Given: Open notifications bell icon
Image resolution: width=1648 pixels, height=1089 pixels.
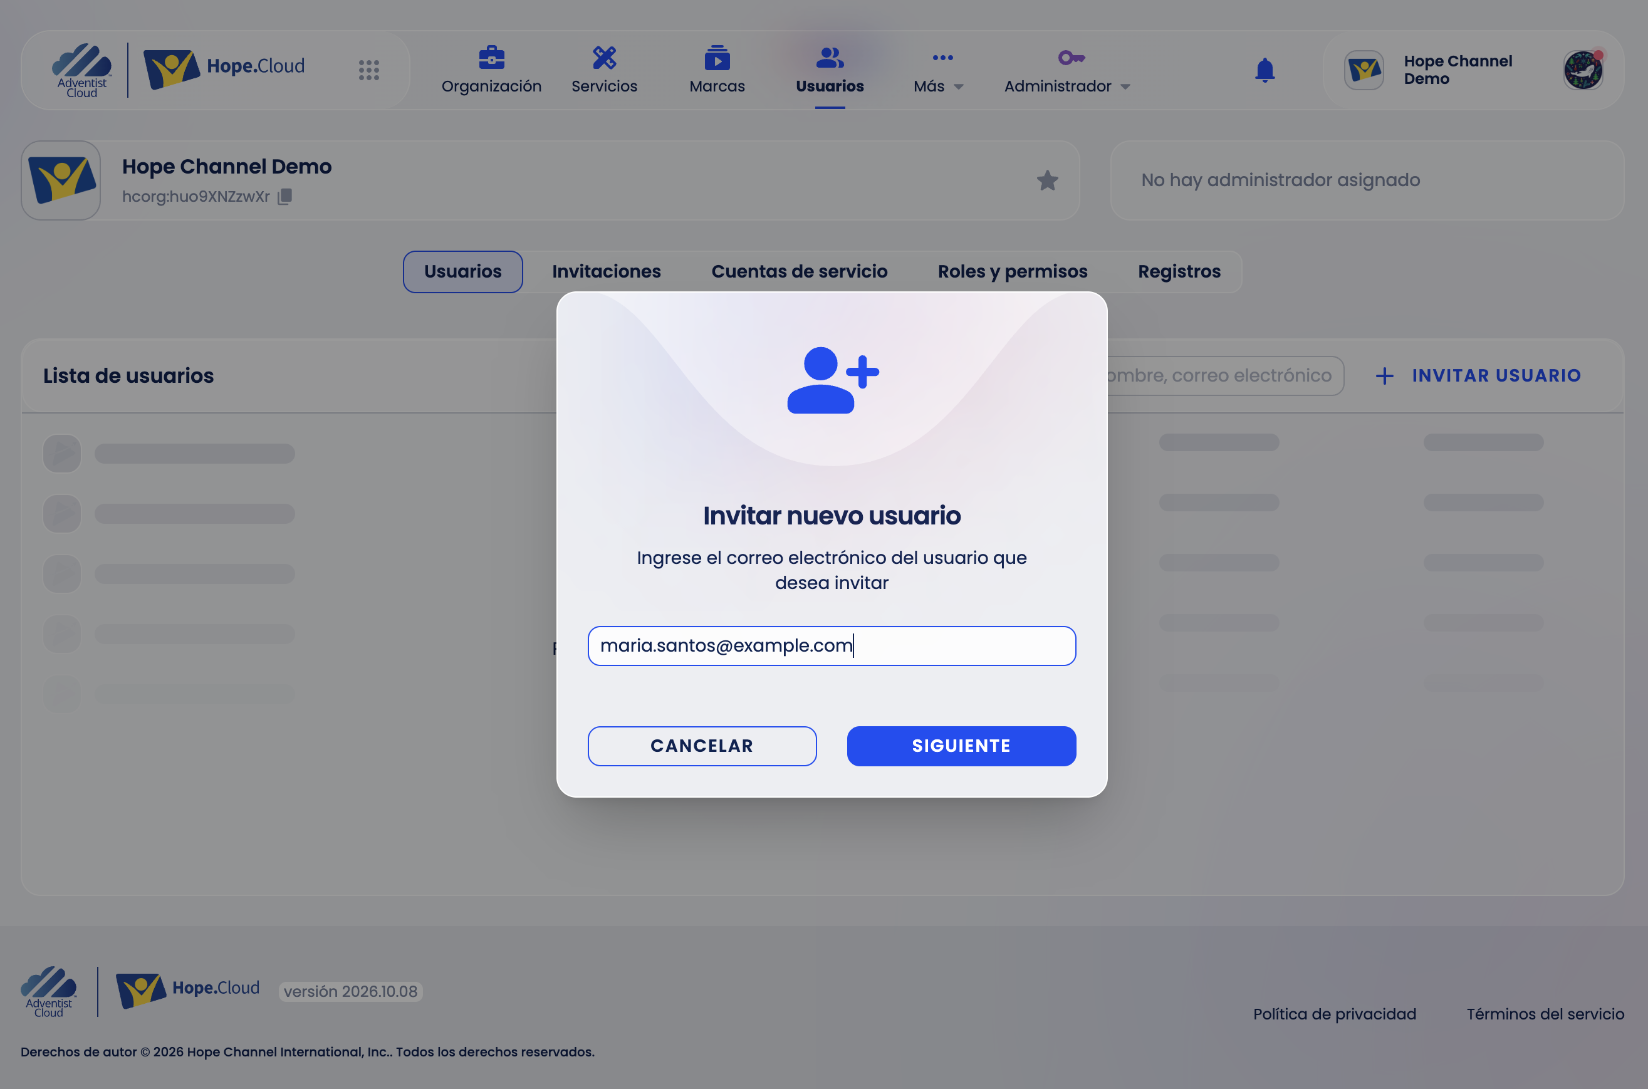Looking at the screenshot, I should click(1265, 70).
